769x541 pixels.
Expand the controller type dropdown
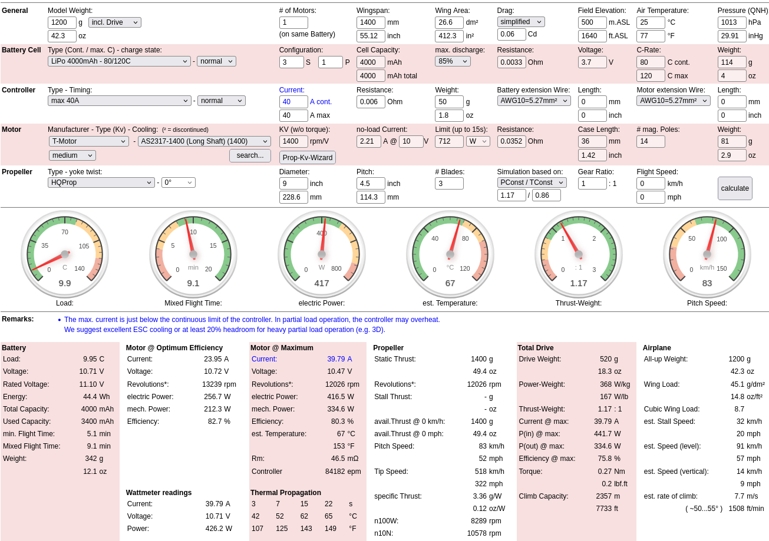[x=119, y=101]
